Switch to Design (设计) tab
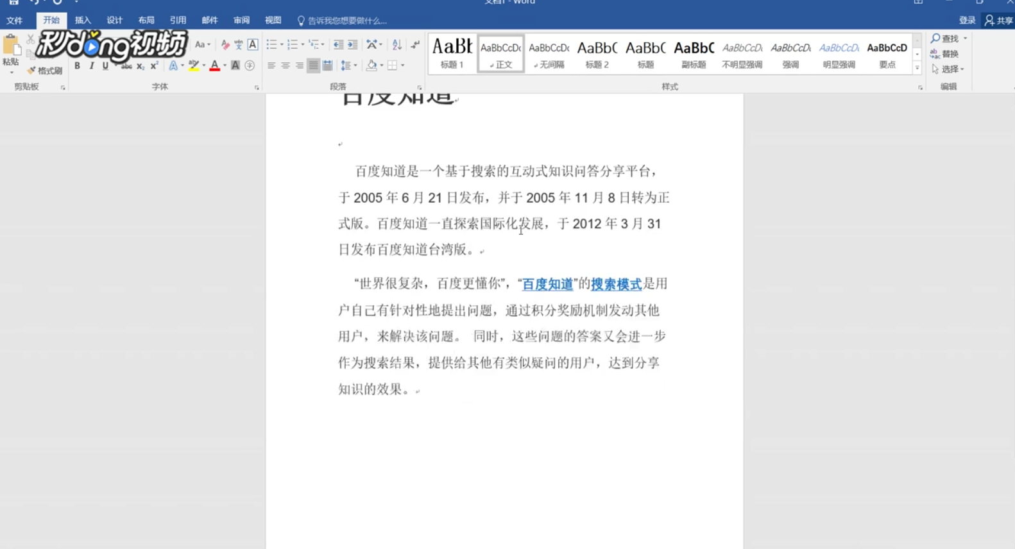This screenshot has width=1015, height=549. point(114,21)
